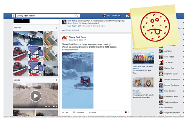Viewport: 188px width, 122px height.
Task: Open the Rosegal ad link
Action: tap(136, 91)
